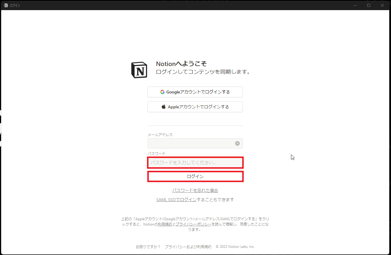Click the ログイン button
Viewport: 391px width, 255px height.
pyautogui.click(x=195, y=176)
